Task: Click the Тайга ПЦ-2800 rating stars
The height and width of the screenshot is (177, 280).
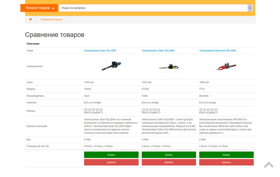Action: pos(151,110)
